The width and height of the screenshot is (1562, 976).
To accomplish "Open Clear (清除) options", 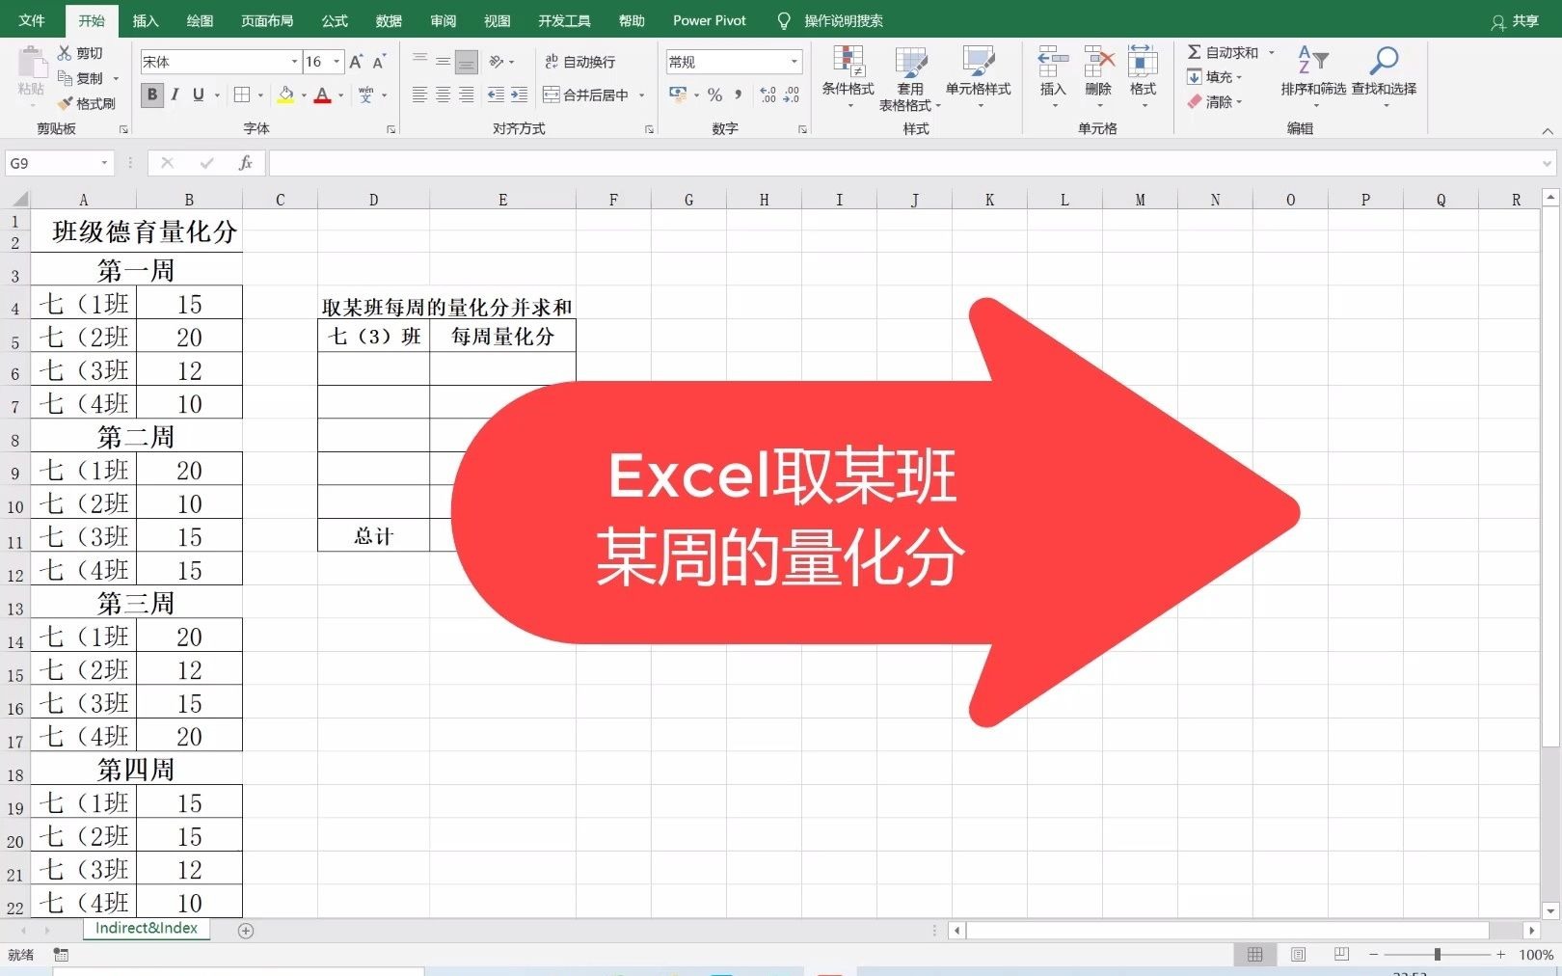I will [1214, 101].
